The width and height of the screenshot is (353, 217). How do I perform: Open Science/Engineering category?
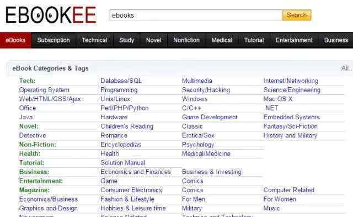click(x=292, y=90)
